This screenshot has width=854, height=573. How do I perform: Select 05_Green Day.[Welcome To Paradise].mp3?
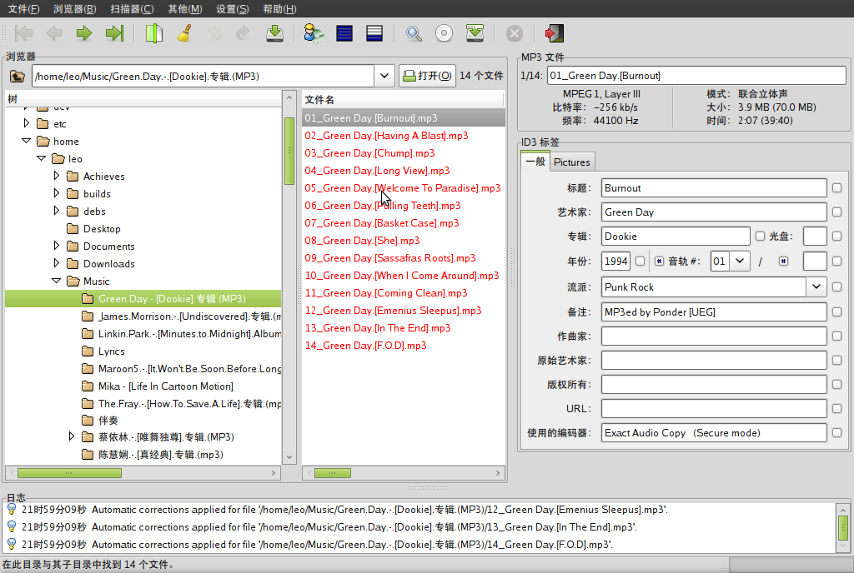point(403,188)
